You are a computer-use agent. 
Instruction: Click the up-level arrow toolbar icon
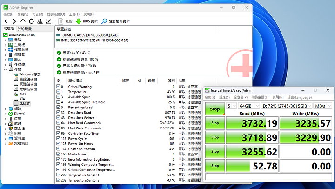point(23,21)
